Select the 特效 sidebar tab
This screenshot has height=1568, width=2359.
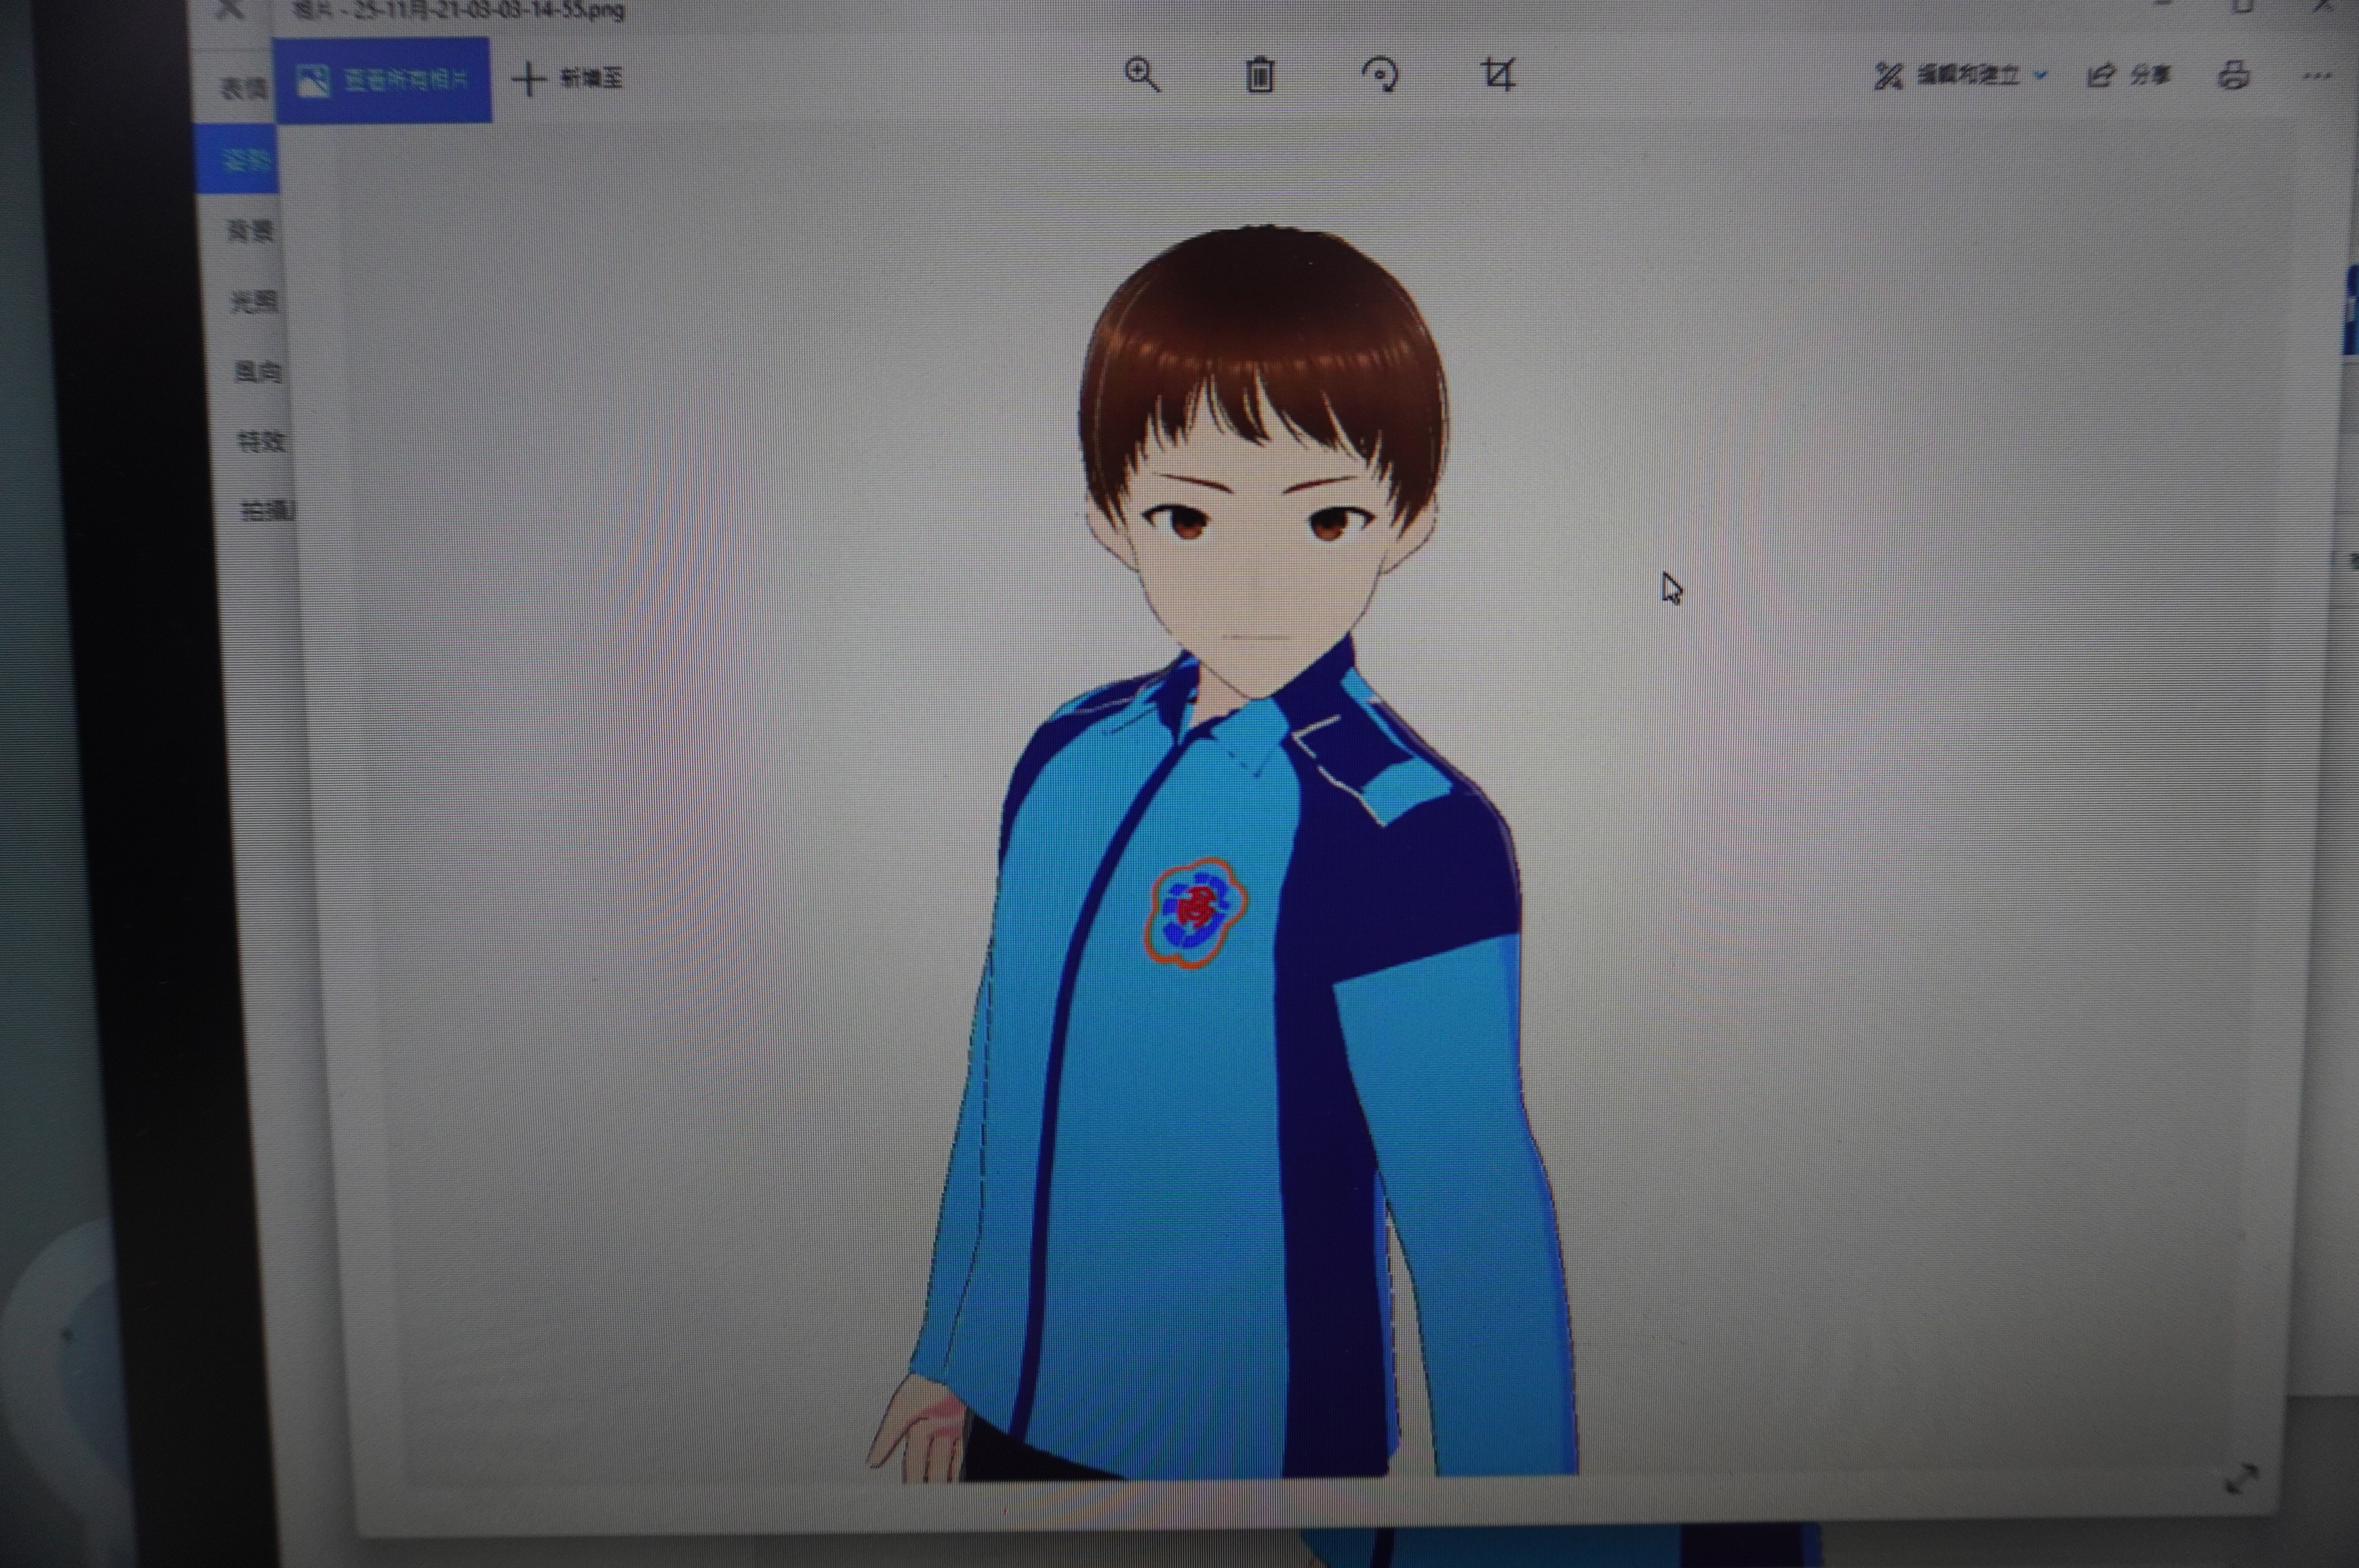(x=261, y=441)
